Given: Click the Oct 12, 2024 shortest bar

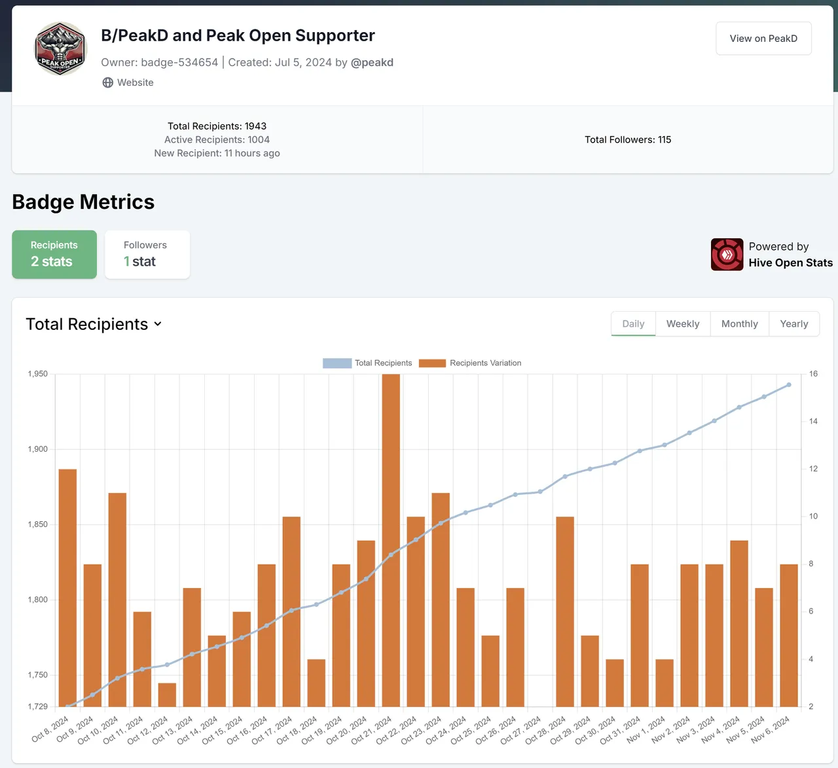Looking at the screenshot, I should [167, 695].
